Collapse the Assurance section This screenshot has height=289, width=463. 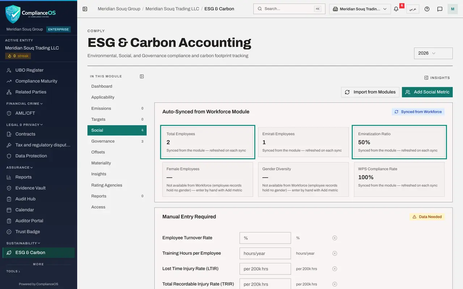pos(20,168)
